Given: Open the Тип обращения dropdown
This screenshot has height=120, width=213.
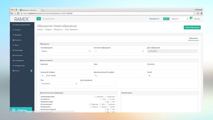Looking at the screenshot, I should [66, 51].
